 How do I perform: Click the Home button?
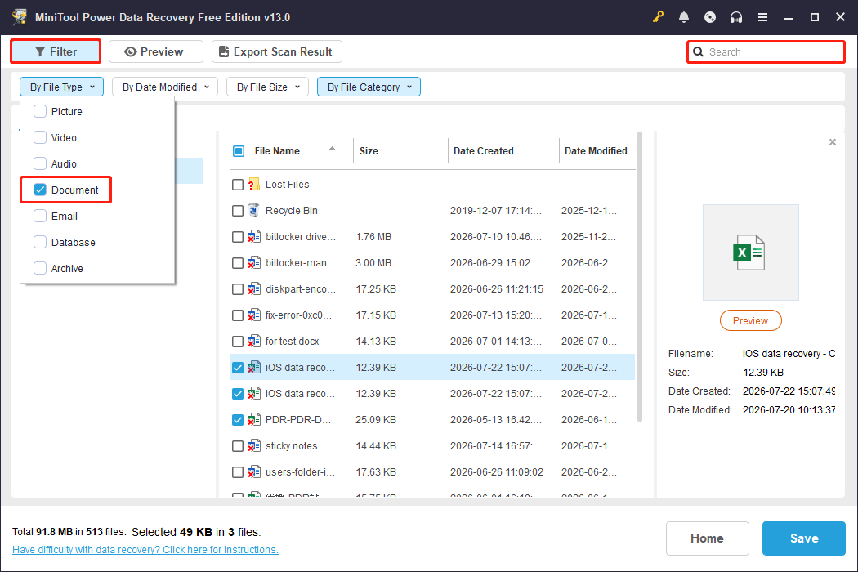[707, 538]
